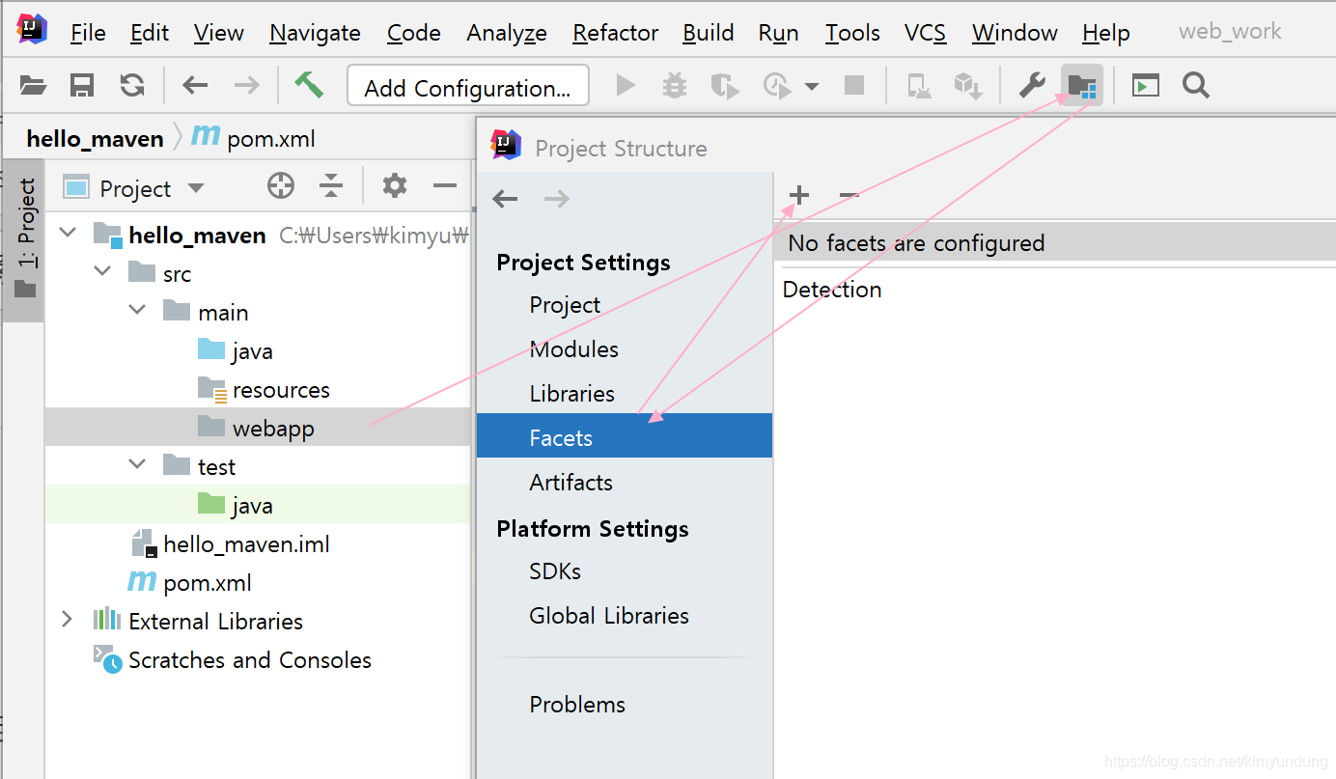Viewport: 1336px width, 779px height.
Task: Click the Save All floppy disk icon
Action: [82, 86]
